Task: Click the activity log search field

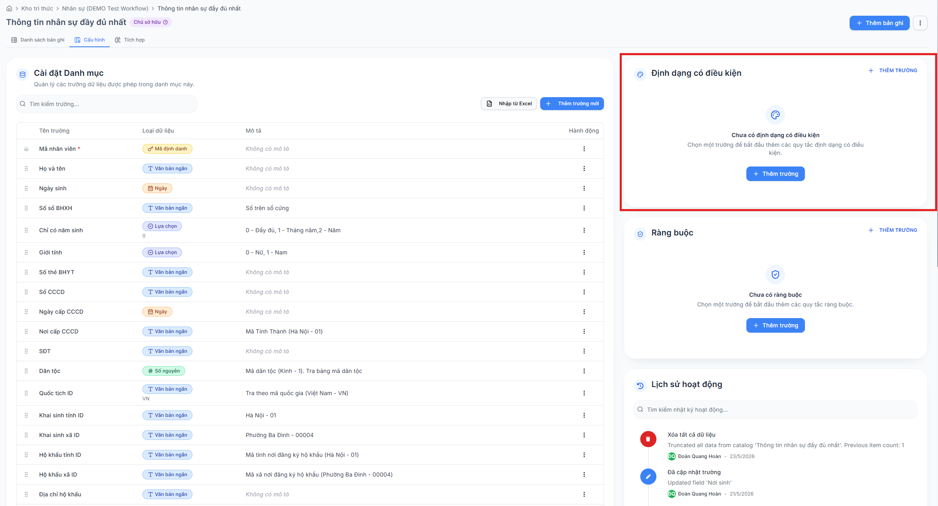Action: tap(775, 410)
